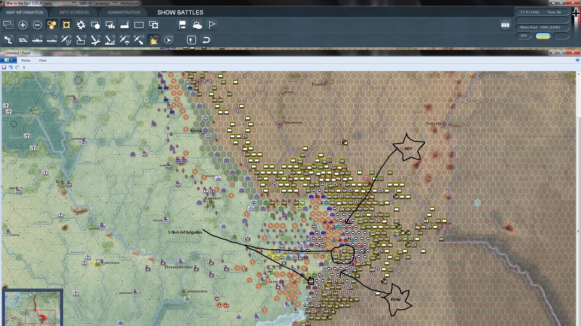
Task: Click the white gear-shaped toolbar icon
Action: [x=81, y=25]
